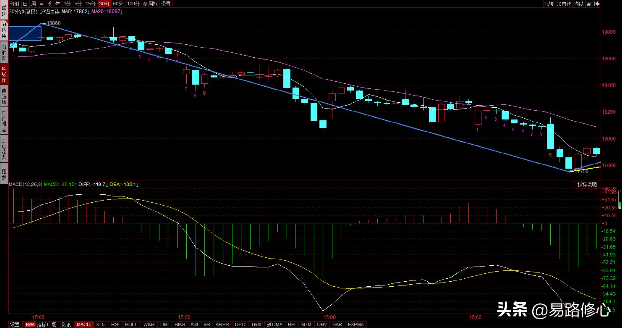The width and height of the screenshot is (622, 328).
Task: Toggle 加自选 to add to watchlist
Action: 564,4
